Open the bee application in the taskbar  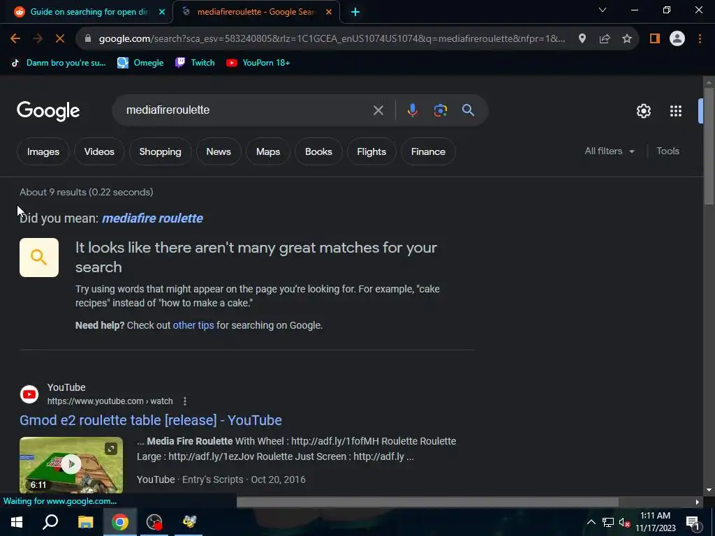pos(189,522)
